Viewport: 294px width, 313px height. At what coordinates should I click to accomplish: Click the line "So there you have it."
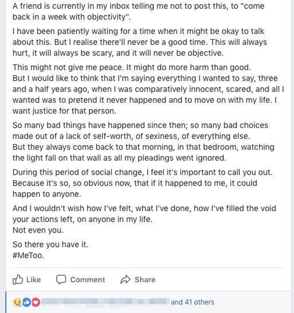pyautogui.click(x=50, y=245)
